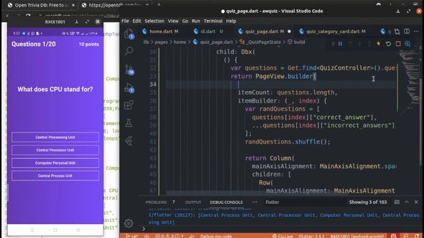Close the RMX1801 device mirror window
This screenshot has height=238, width=424.
pos(97,22)
